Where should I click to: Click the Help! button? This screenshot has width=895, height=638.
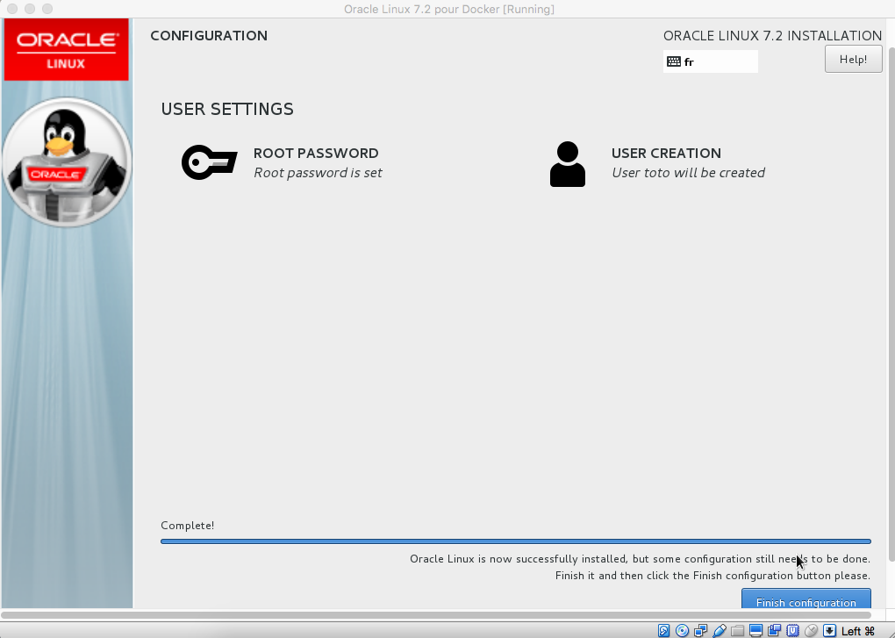tap(853, 59)
